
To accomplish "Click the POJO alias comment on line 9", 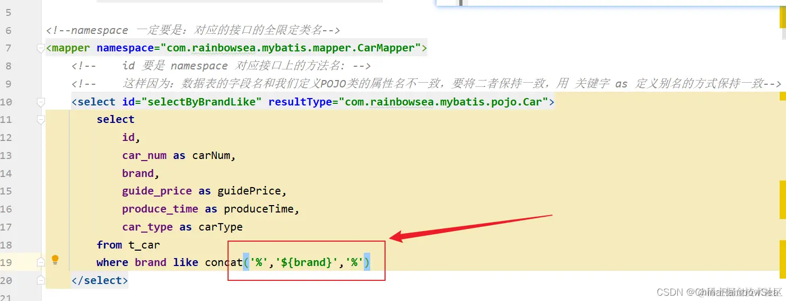I will 426,84.
